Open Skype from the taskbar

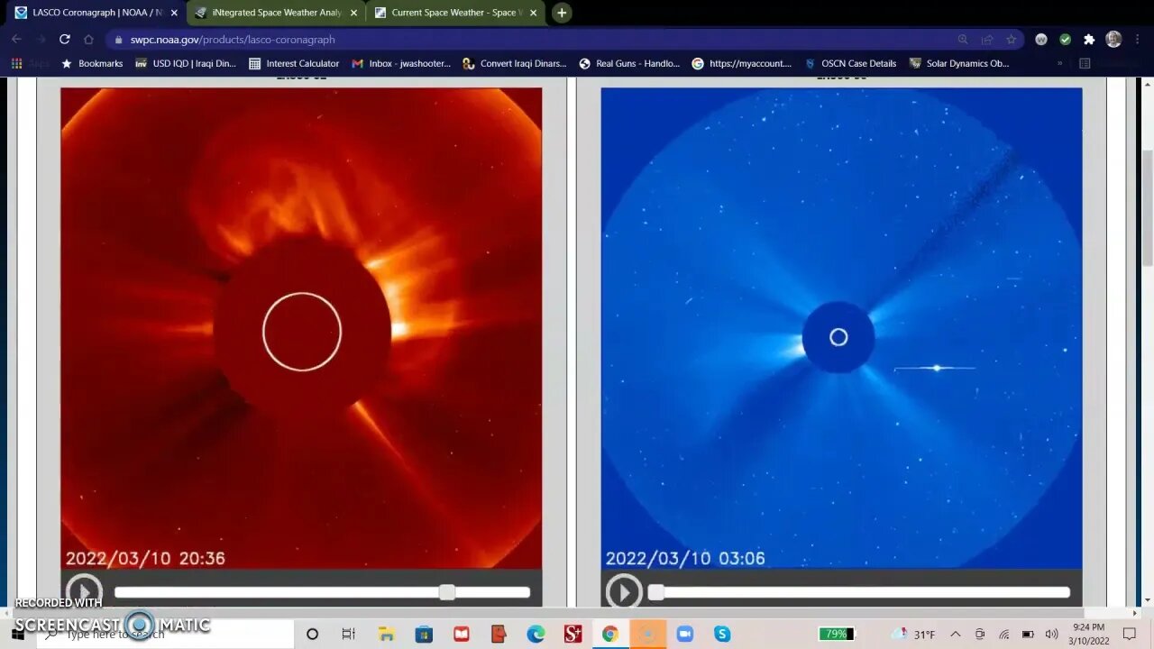pos(722,635)
